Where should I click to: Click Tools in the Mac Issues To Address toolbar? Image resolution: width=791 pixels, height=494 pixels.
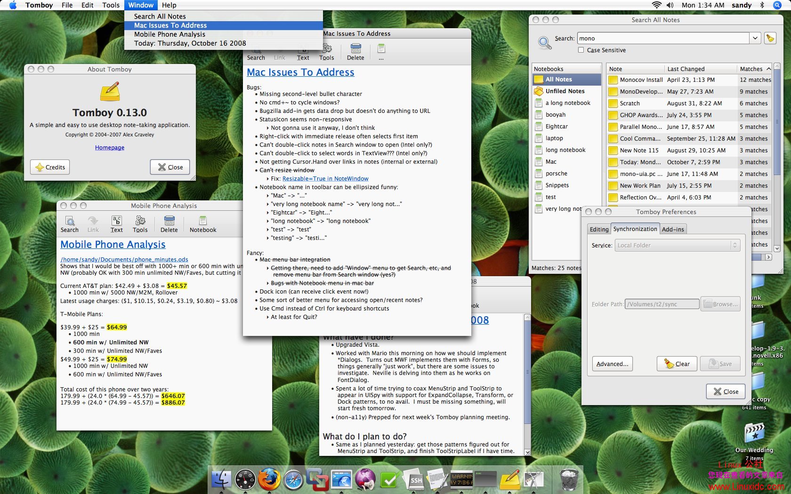[327, 52]
